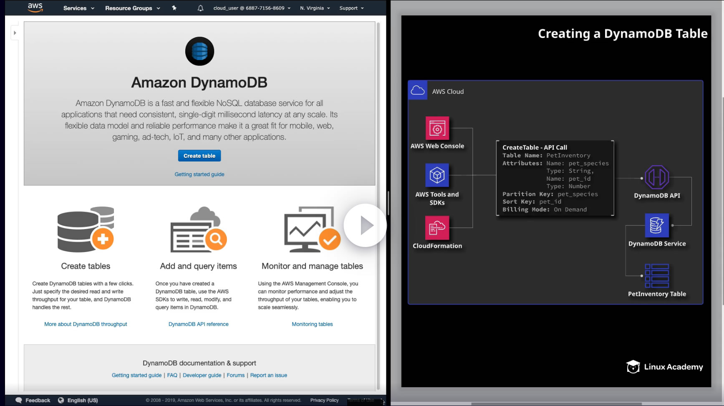Click the Feedback speech bubble icon

tap(19, 400)
